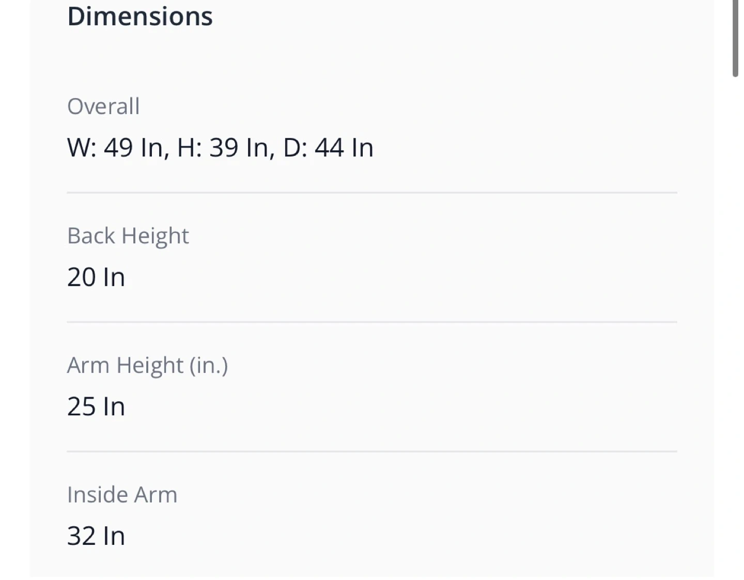Click the Dimensions section heading
The width and height of the screenshot is (744, 580).
[x=139, y=16]
